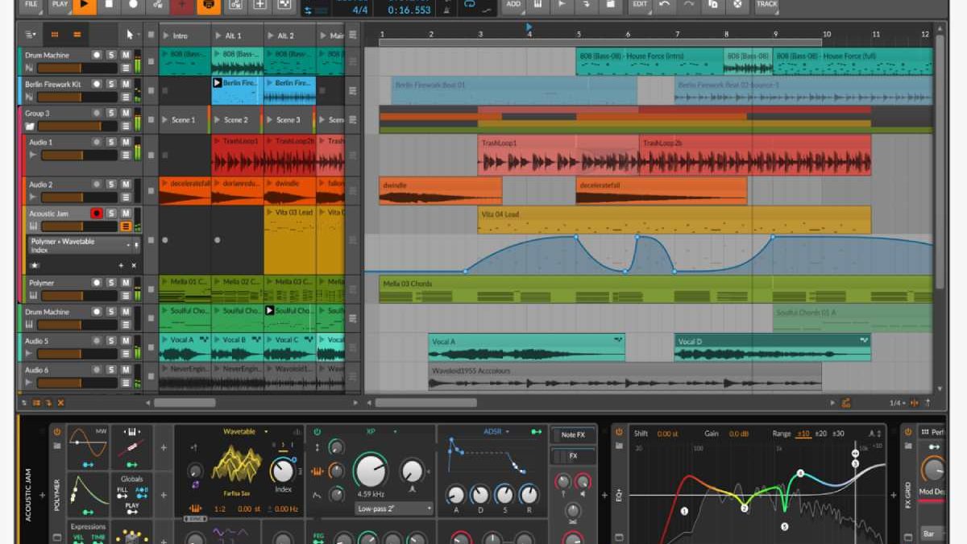
Task: Click the Release knob labeled R
Action: [x=528, y=493]
